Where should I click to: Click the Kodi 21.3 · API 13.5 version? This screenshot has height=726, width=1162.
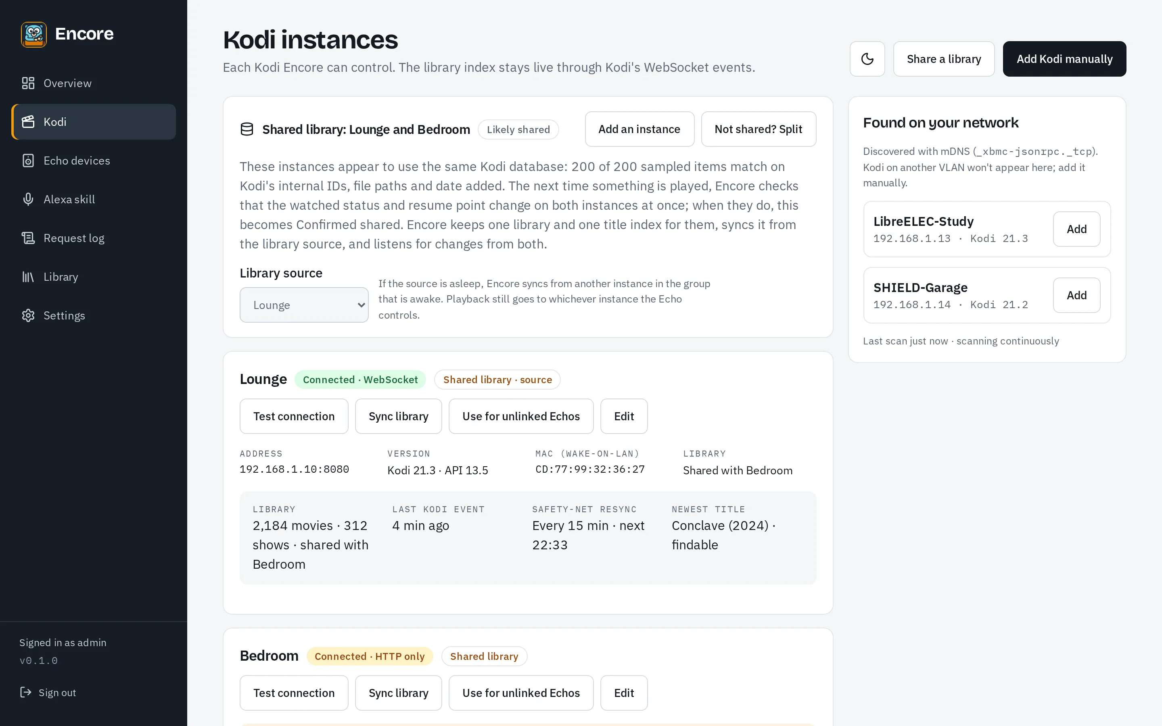tap(437, 471)
